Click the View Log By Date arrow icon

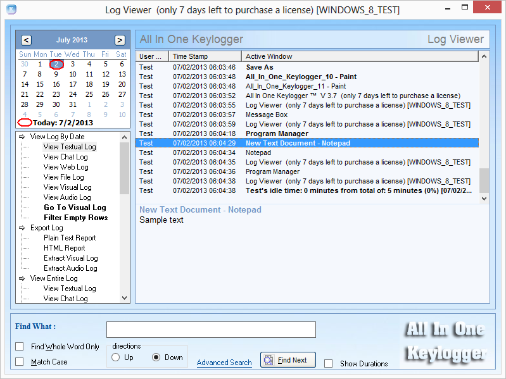click(x=22, y=137)
